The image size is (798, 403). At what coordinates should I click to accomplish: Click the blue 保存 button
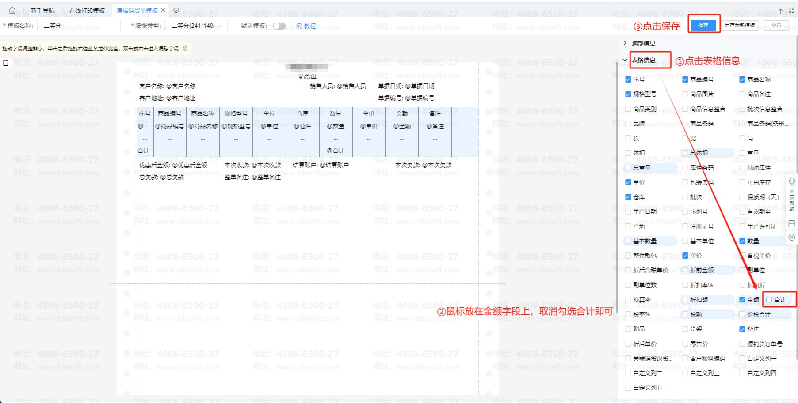click(x=703, y=25)
